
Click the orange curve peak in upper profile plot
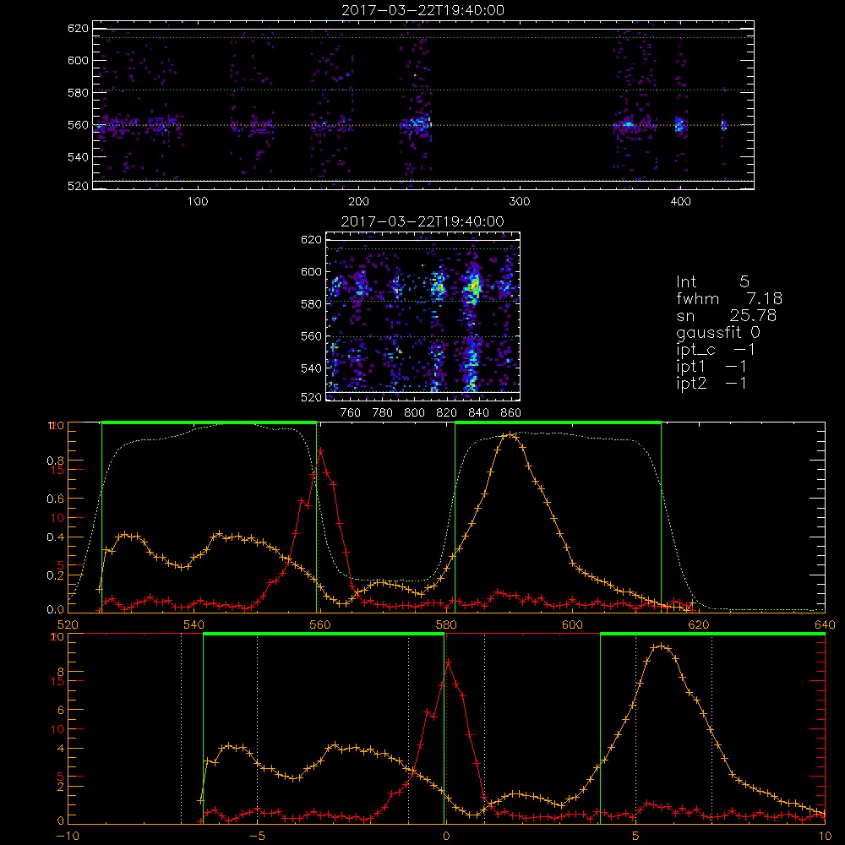[x=510, y=434]
